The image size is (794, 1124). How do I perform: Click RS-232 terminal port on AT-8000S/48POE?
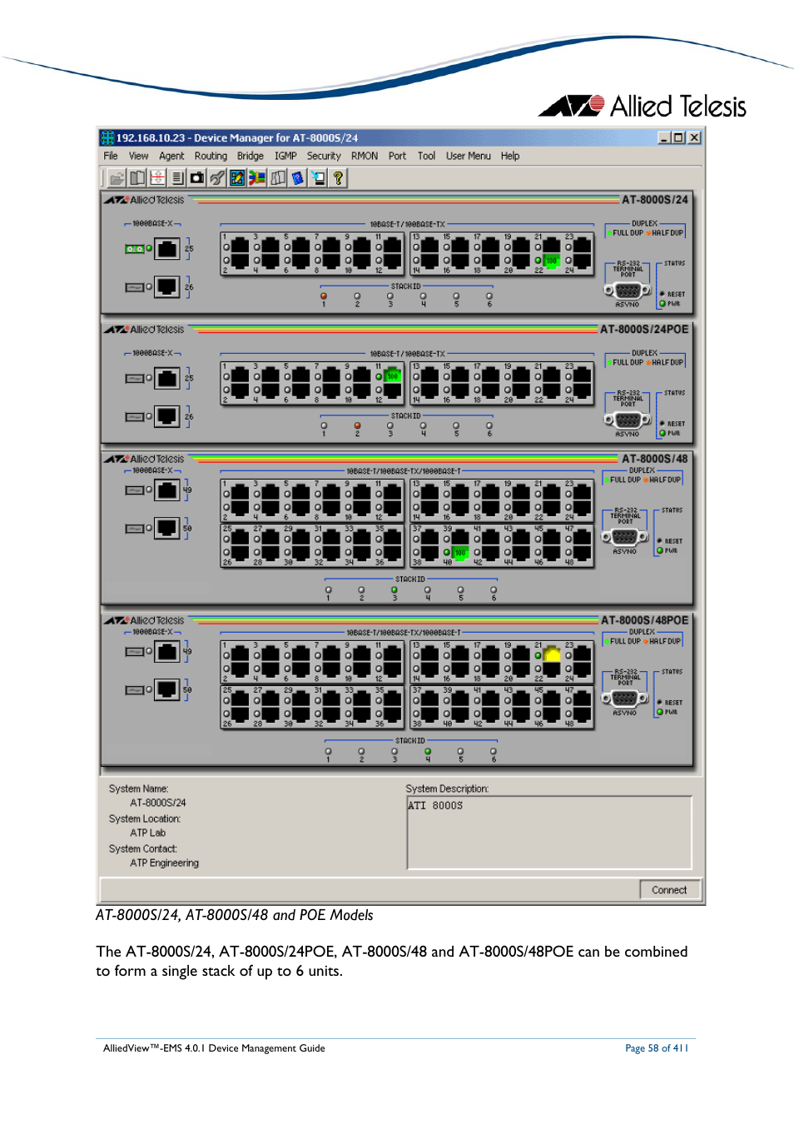click(625, 699)
